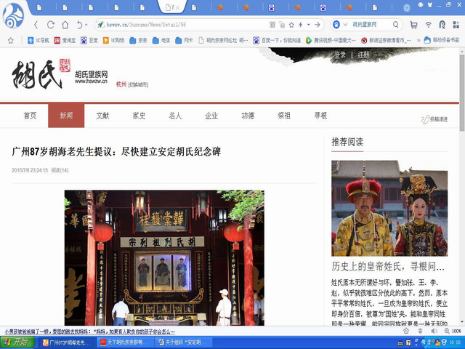Open the 宗亲 bookmark folder

[138, 41]
